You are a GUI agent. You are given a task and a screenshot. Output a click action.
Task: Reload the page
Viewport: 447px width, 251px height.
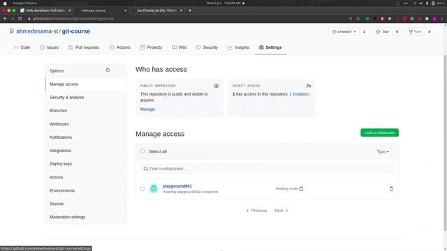click(x=20, y=19)
